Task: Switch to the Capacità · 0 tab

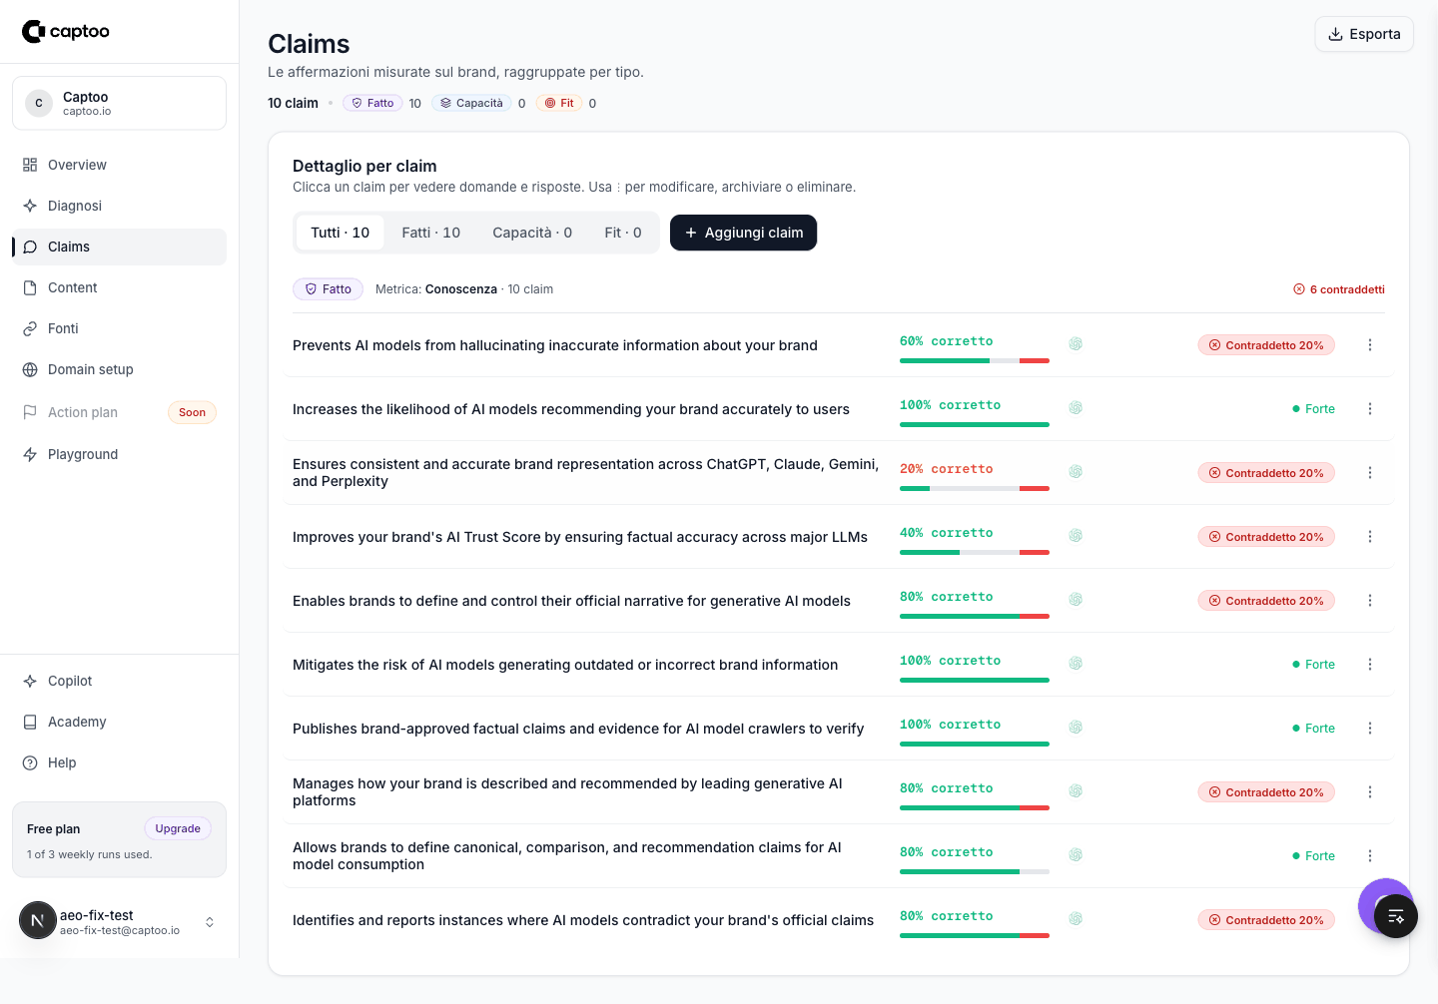Action: tap(532, 233)
